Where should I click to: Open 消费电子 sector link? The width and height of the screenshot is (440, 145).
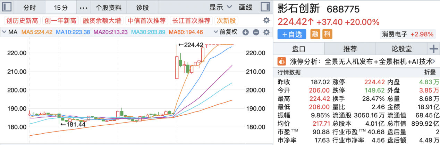tap(395, 34)
